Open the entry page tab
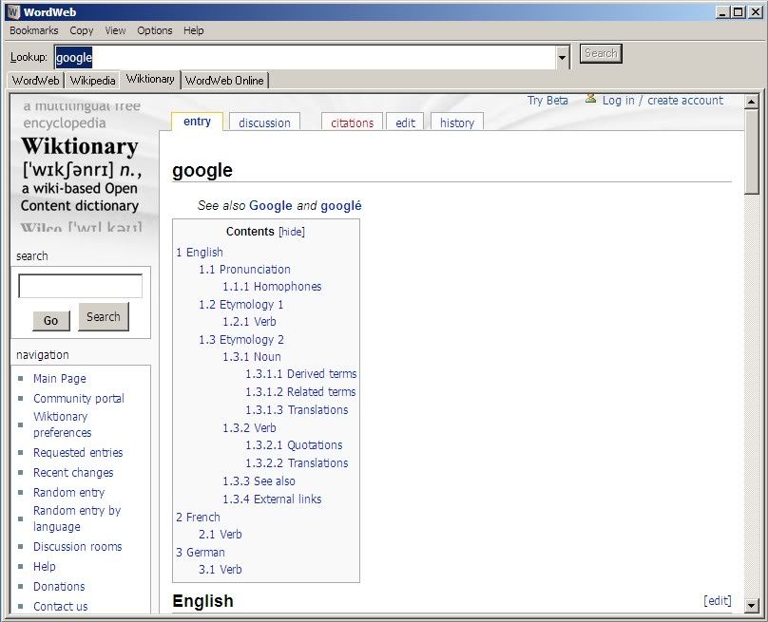This screenshot has width=768, height=622. click(197, 122)
